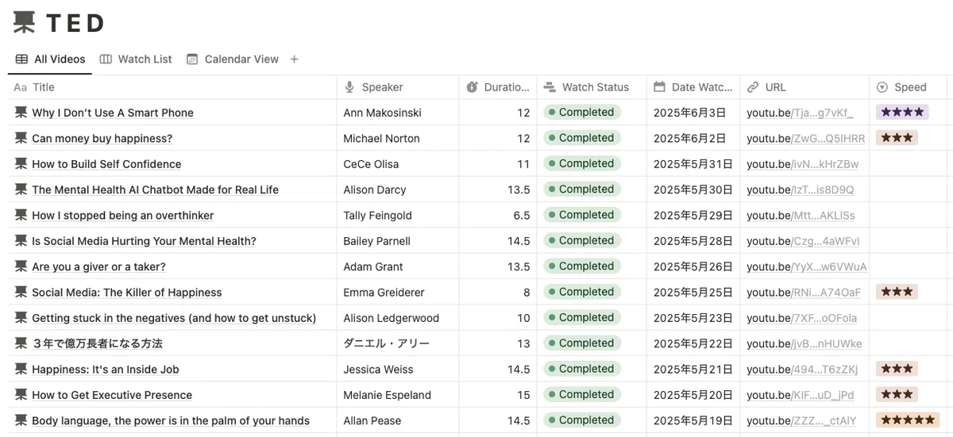Open the youtu.be link for Adam Grant talk
Image resolution: width=953 pixels, height=437 pixels.
[x=807, y=266]
